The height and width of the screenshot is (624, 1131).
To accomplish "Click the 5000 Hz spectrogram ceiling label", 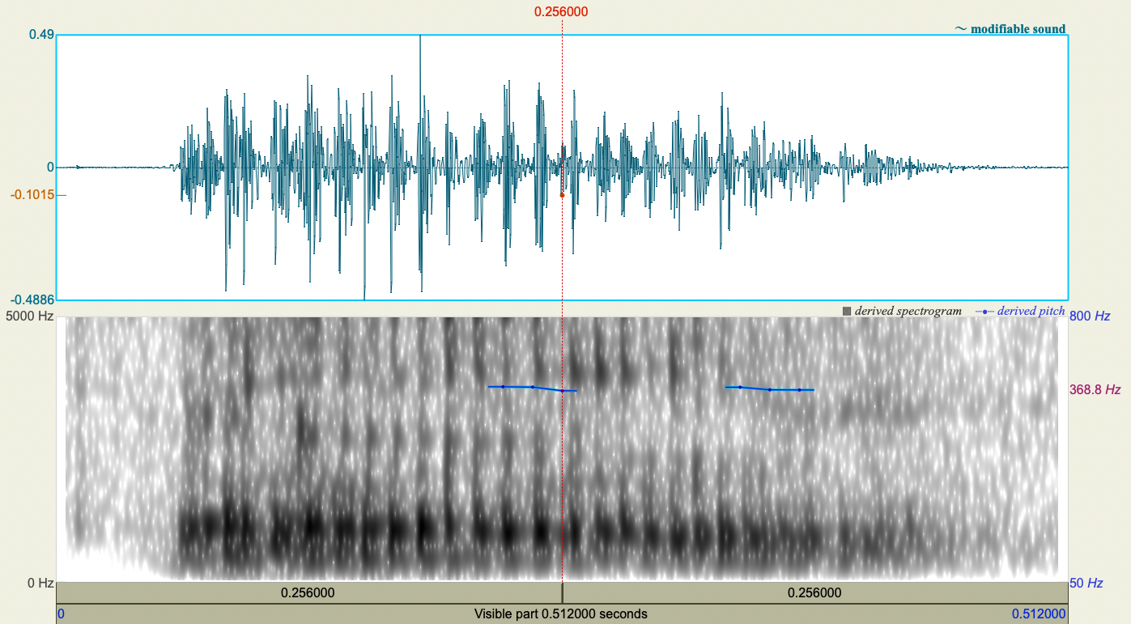I will [x=28, y=315].
